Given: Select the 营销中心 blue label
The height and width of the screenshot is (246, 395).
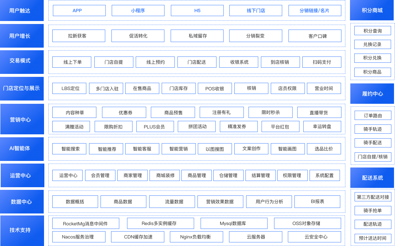Looking at the screenshot, I should (x=22, y=120).
